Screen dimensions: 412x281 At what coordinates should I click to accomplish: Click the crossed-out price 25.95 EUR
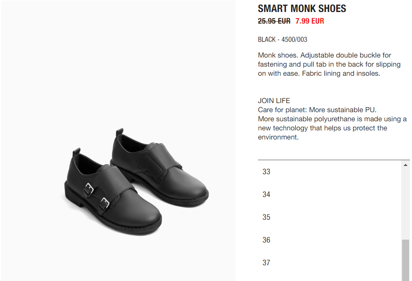274,21
